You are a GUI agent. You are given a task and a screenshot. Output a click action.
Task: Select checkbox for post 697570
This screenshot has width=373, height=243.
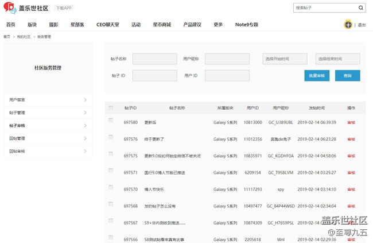tap(111, 187)
